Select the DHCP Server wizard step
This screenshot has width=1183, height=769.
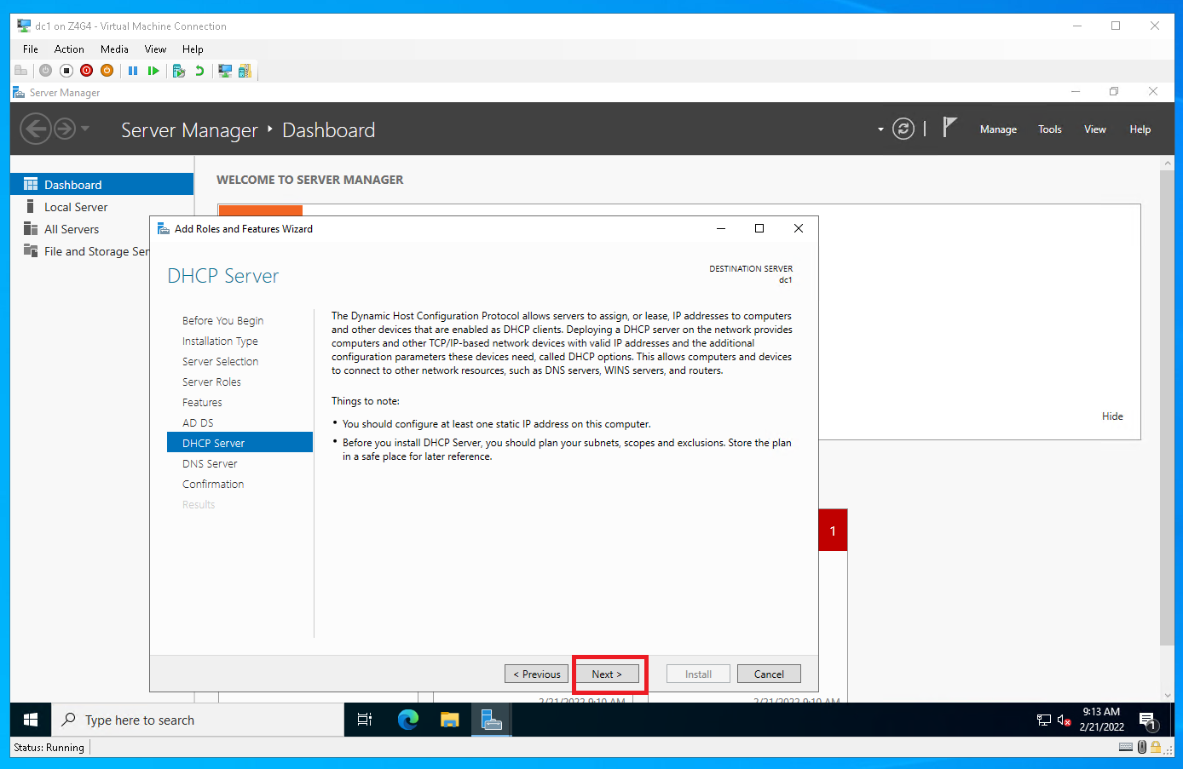[x=240, y=443]
